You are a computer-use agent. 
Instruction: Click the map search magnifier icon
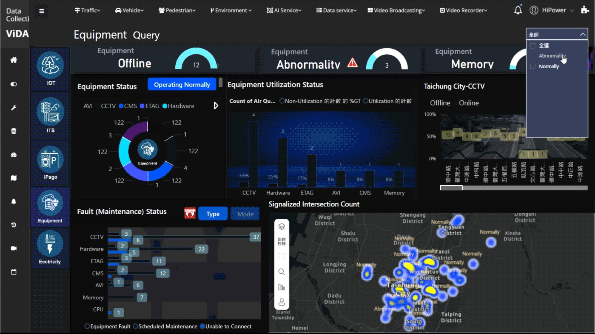tap(281, 272)
